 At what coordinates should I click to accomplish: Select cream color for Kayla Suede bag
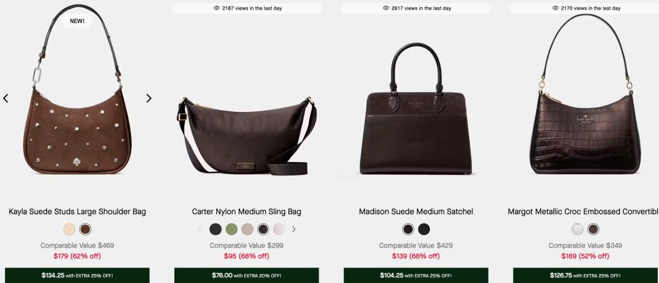70,229
